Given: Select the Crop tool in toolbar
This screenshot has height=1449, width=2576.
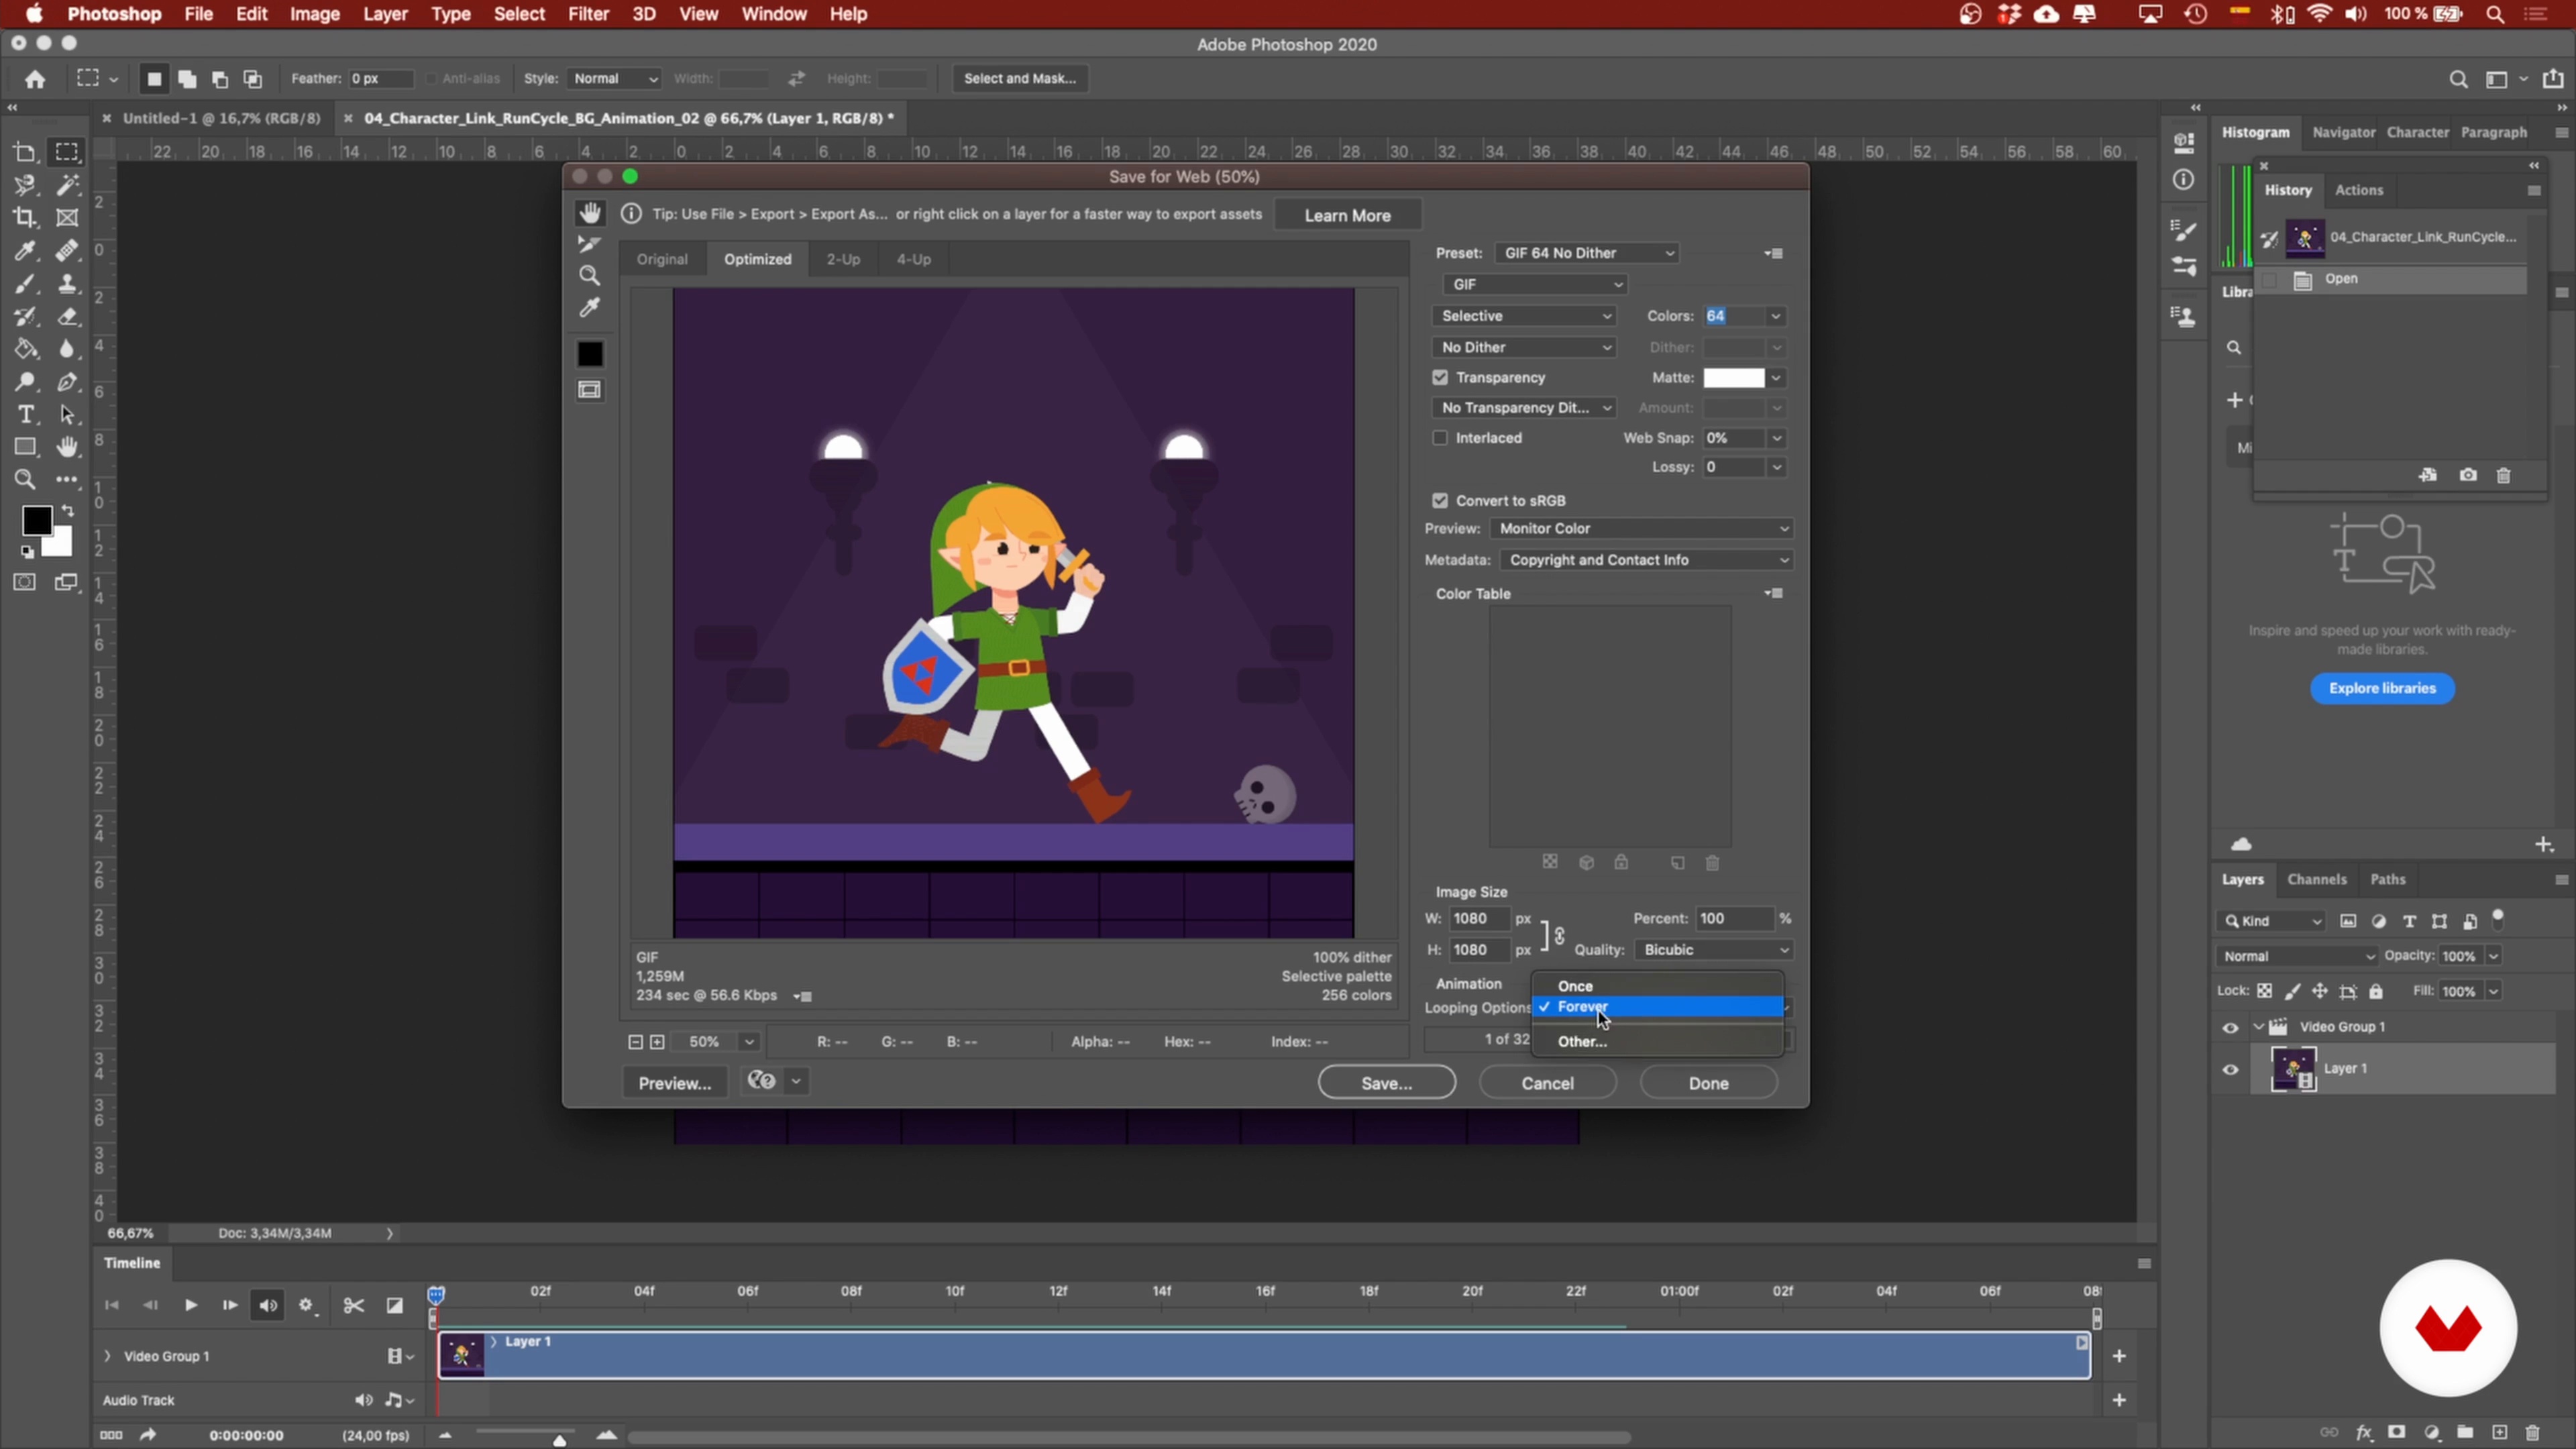Looking at the screenshot, I should [25, 217].
